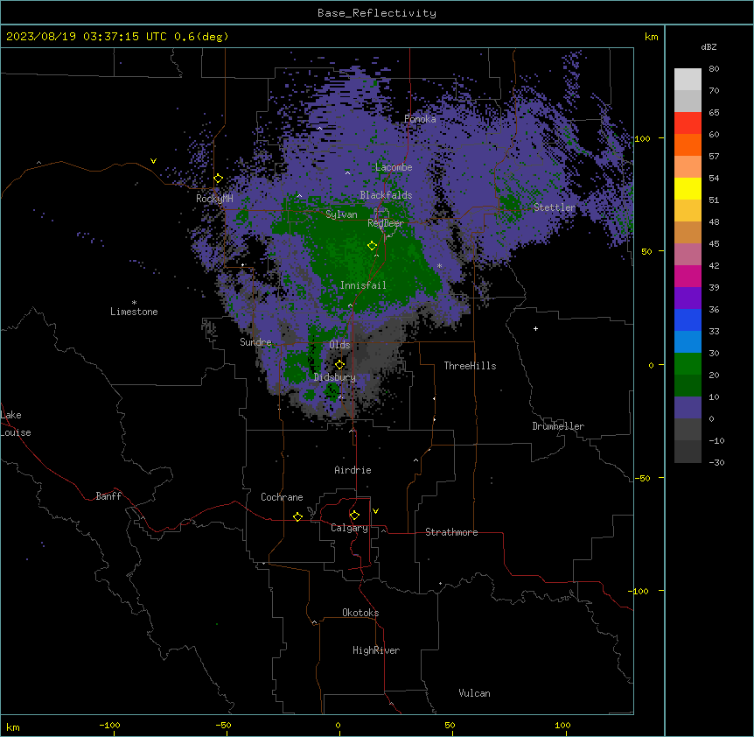Screen dimensions: 754x737
Task: Click the Limestone label
Action: pyautogui.click(x=134, y=312)
